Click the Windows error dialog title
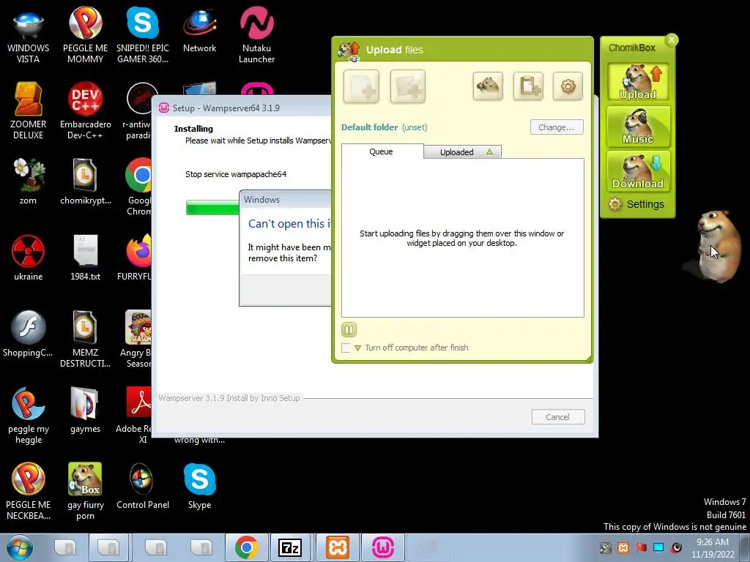This screenshot has width=750, height=562. click(261, 200)
